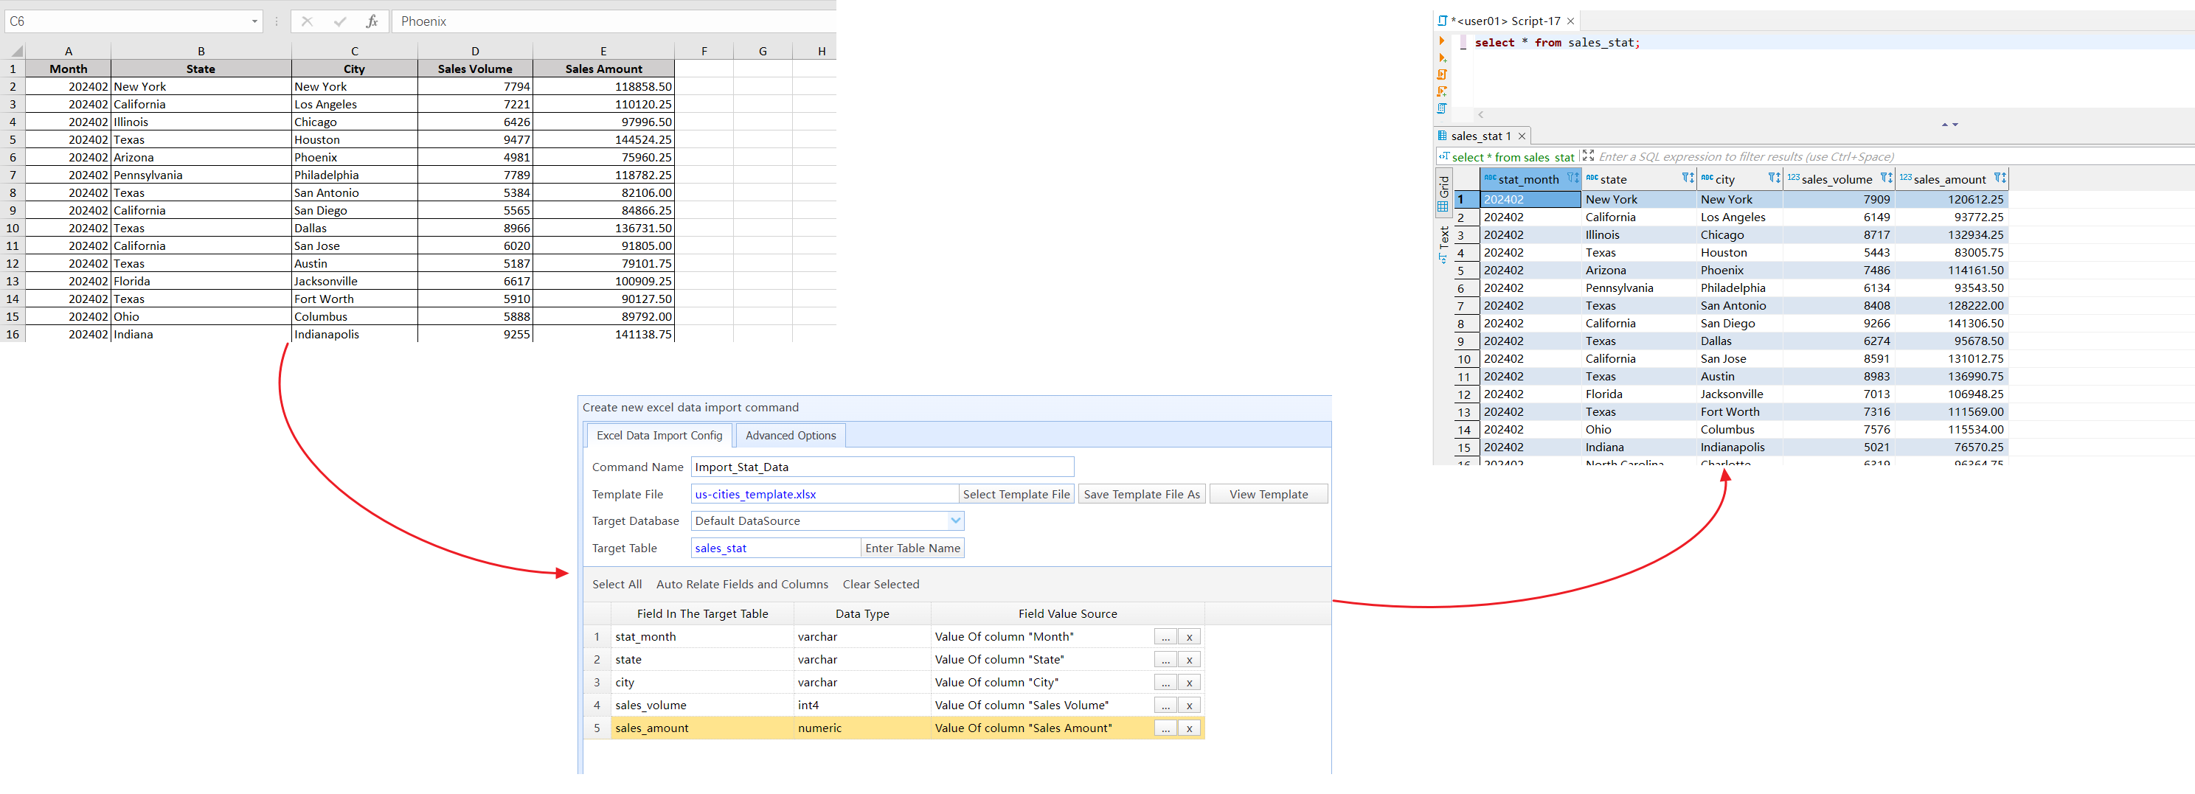
Task: Click Auto Relate Fields and Columns
Action: coord(741,585)
